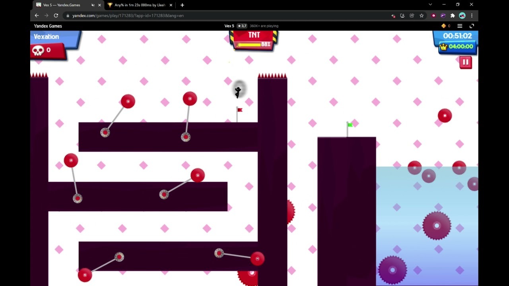This screenshot has width=509, height=286.
Task: Open the Yandex Games hamburger menu
Action: (460, 26)
